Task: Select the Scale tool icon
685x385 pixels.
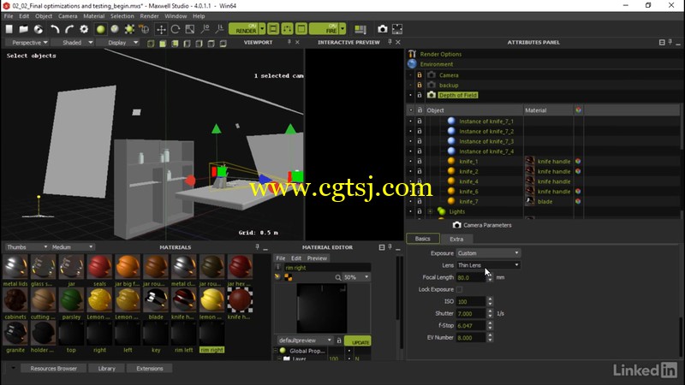Action: coord(190,29)
